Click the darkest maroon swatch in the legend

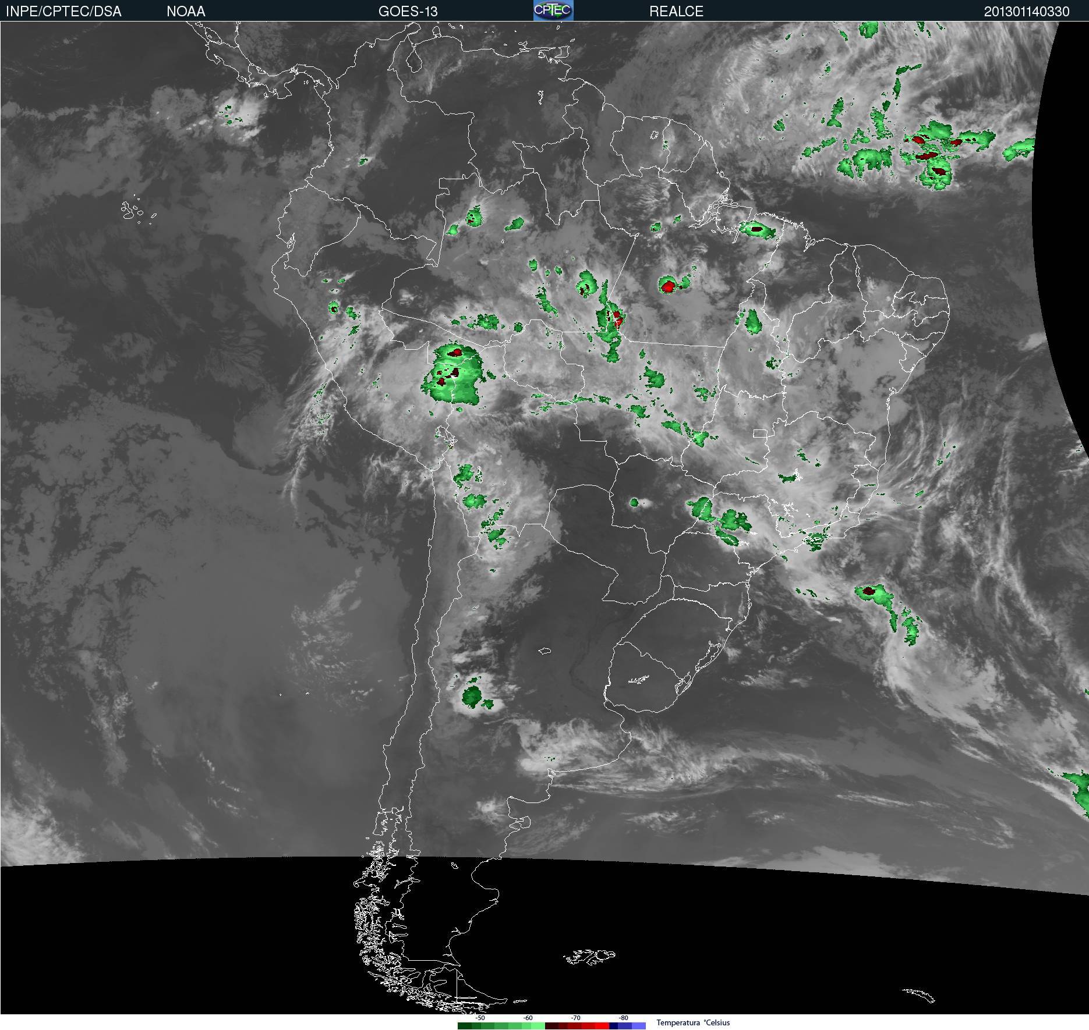click(x=552, y=1026)
